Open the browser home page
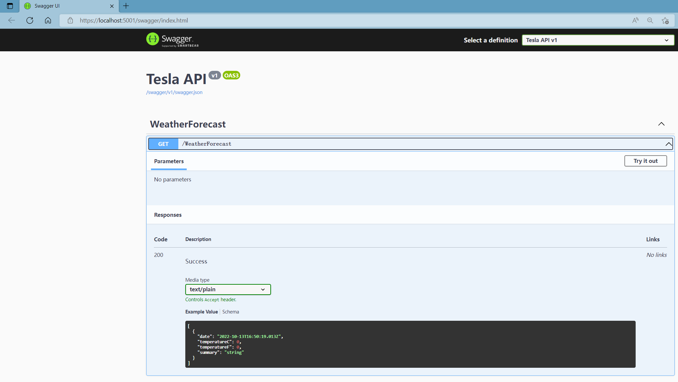678x382 pixels. click(x=48, y=21)
